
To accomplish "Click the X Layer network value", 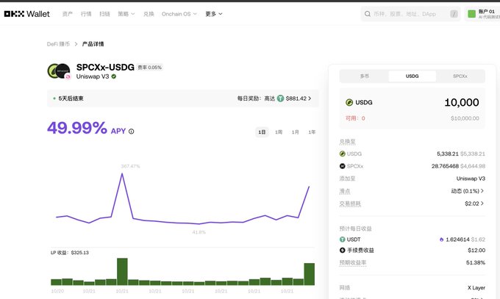I will point(476,288).
